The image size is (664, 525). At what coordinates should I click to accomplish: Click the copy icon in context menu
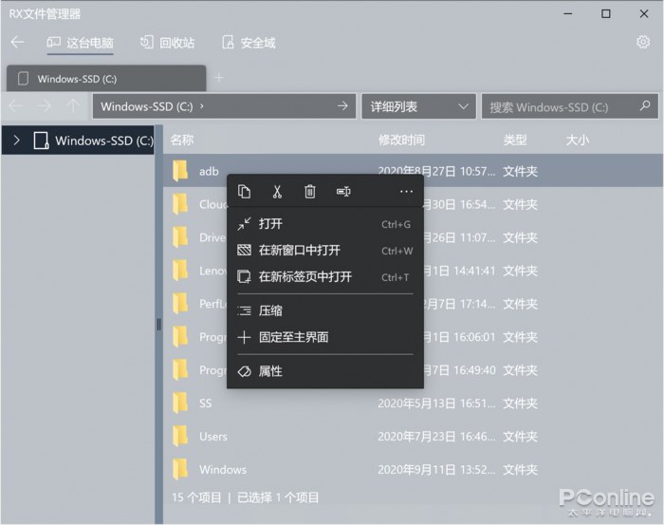[245, 192]
